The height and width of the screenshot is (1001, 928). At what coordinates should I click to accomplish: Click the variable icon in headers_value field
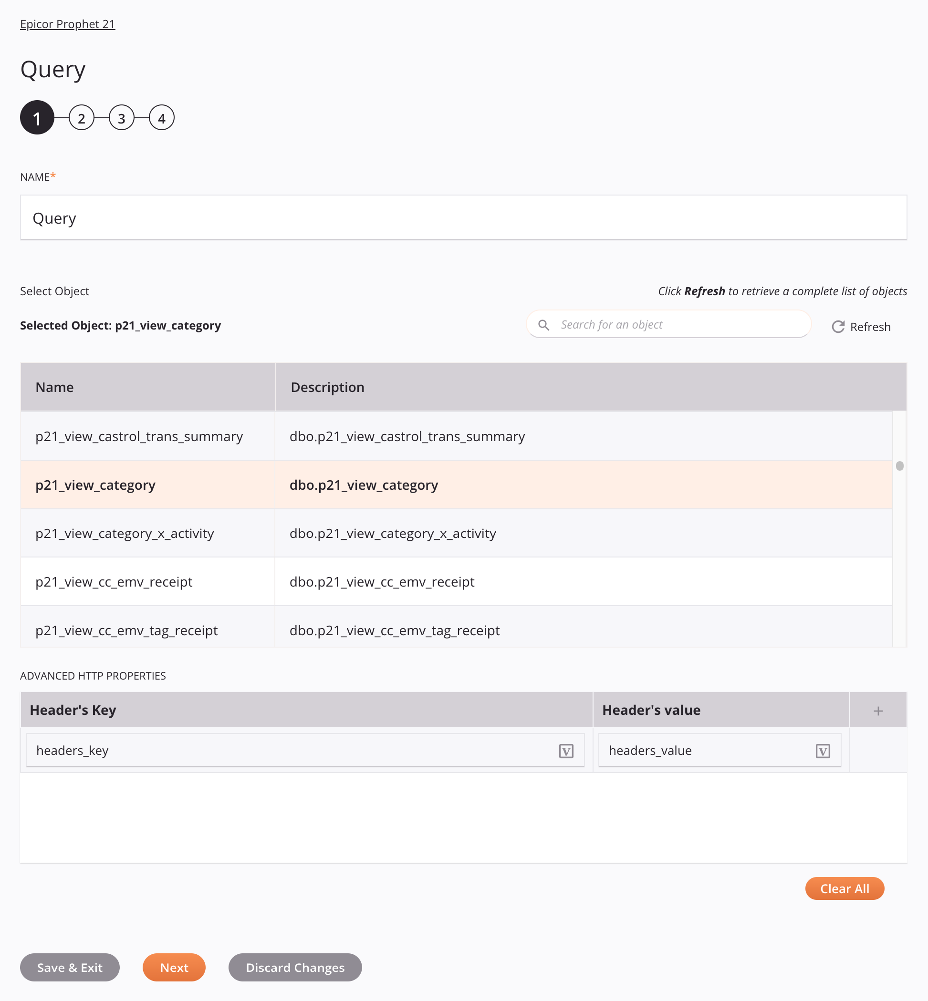[x=824, y=751]
